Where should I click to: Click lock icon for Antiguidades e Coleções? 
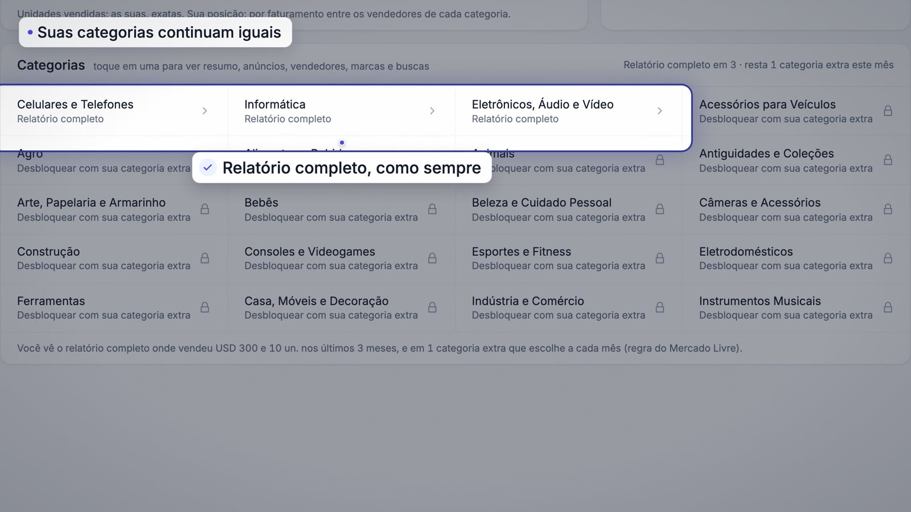[888, 160]
